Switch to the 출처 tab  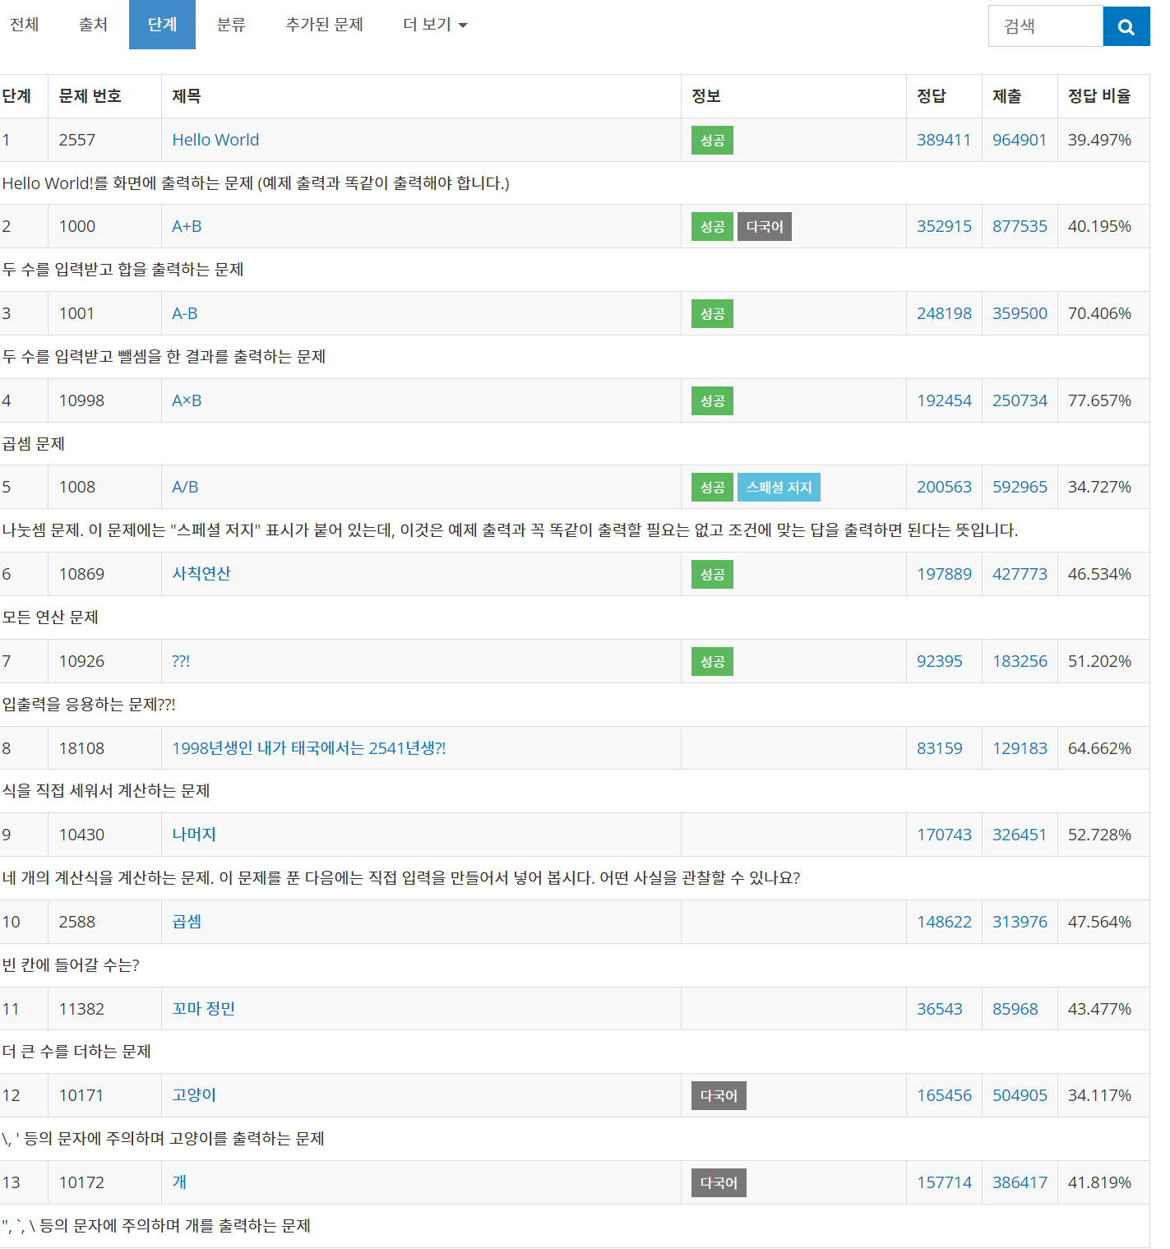94,25
